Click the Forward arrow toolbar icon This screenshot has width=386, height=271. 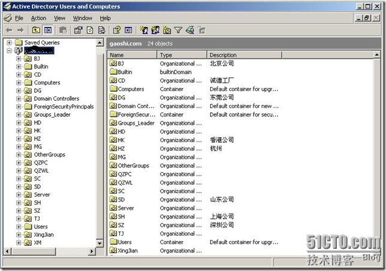click(x=20, y=30)
